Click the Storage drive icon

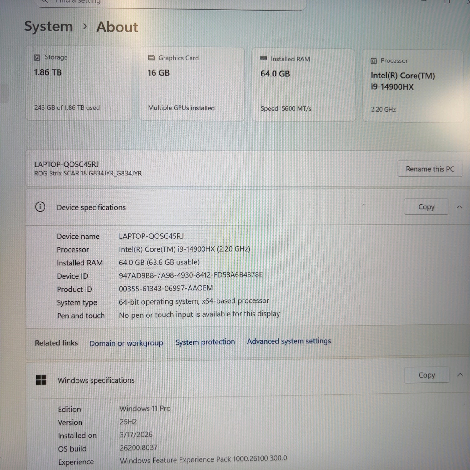tap(37, 57)
